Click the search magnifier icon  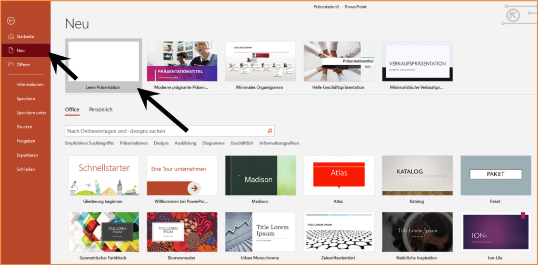[x=269, y=131]
